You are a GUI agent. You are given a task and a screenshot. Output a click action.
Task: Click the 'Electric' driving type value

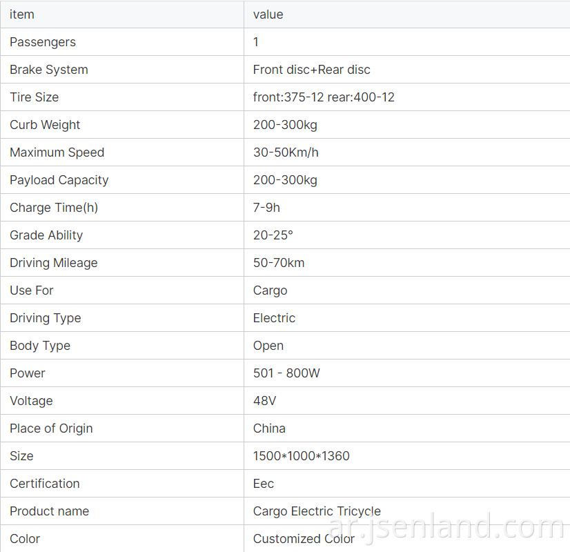(274, 318)
